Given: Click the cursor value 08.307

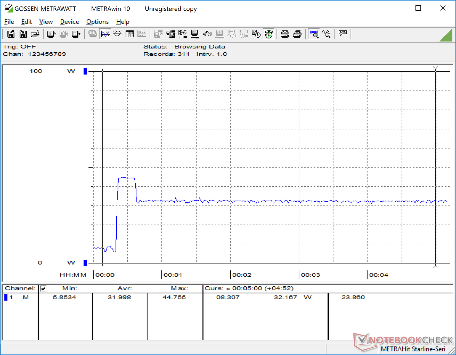Looking at the screenshot, I should 228,297.
